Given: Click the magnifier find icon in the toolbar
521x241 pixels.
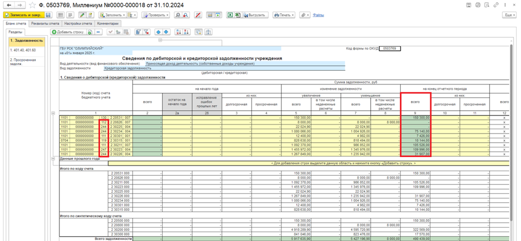Looking at the screenshot, I should coord(178,15).
